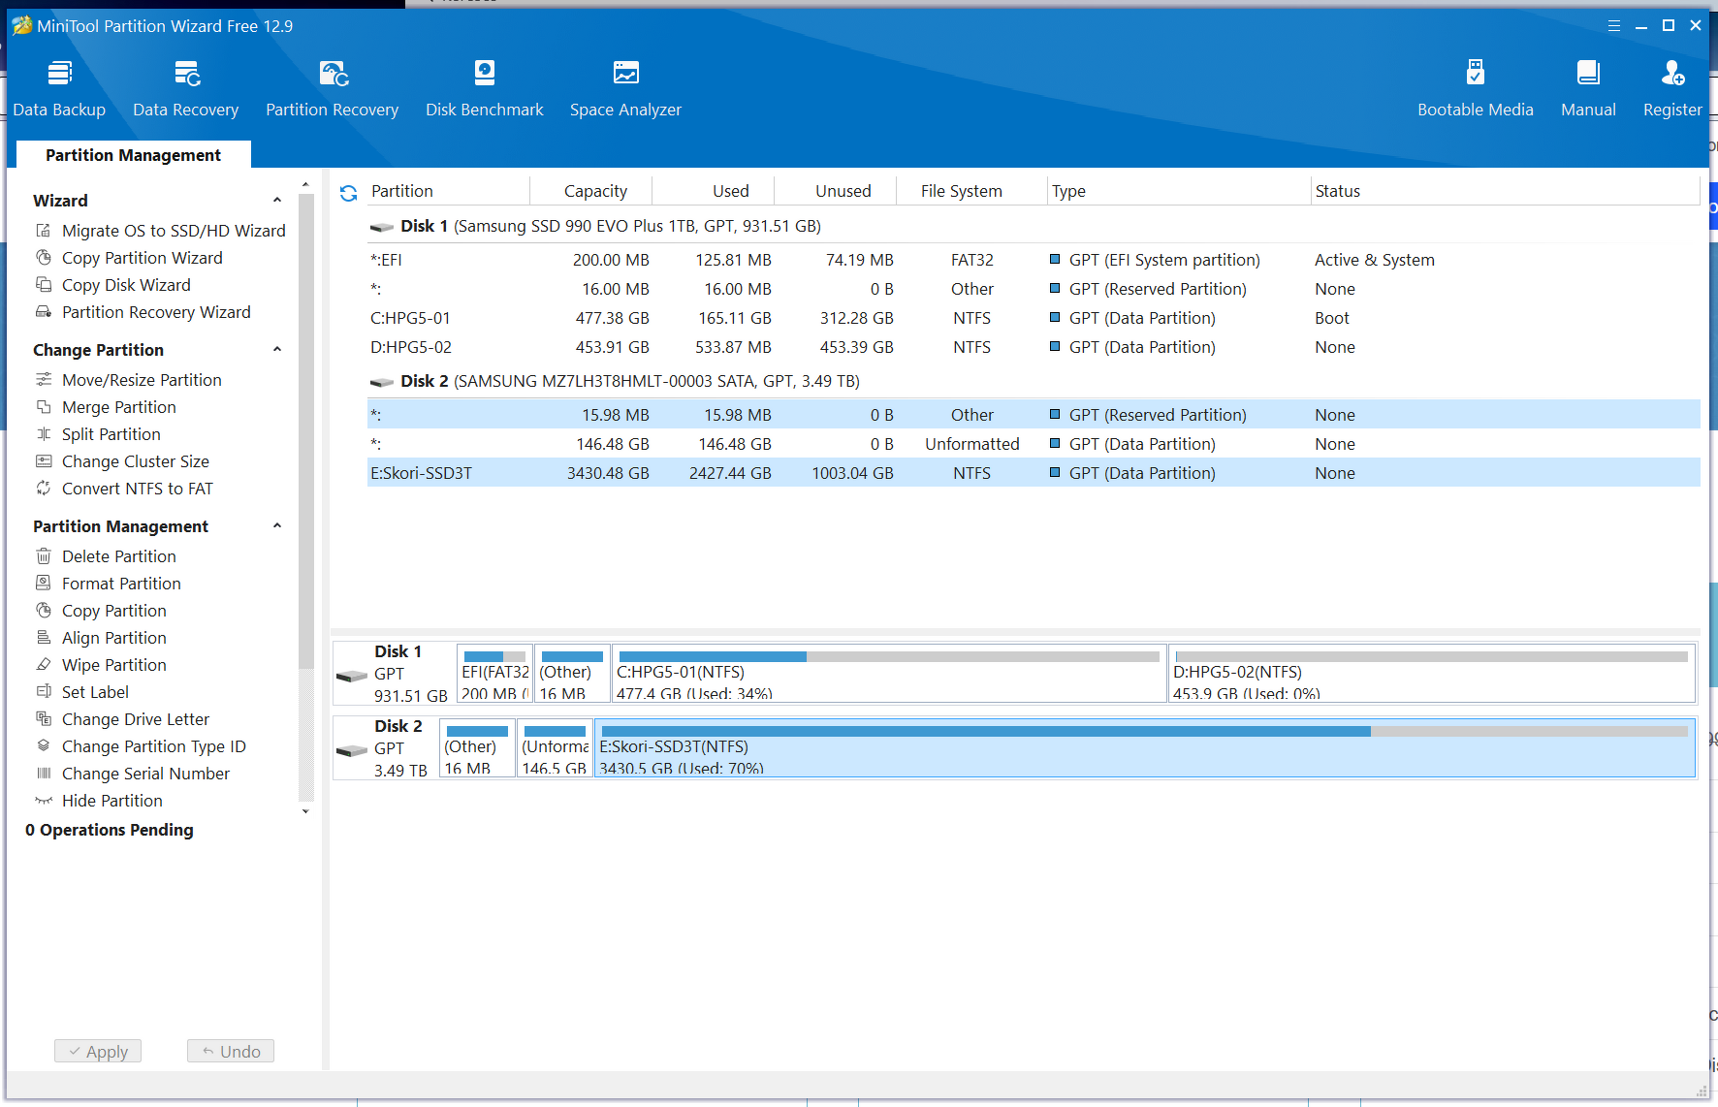Screen dimensions: 1718x1107
Task: Select Align Partition
Action: 114,638
